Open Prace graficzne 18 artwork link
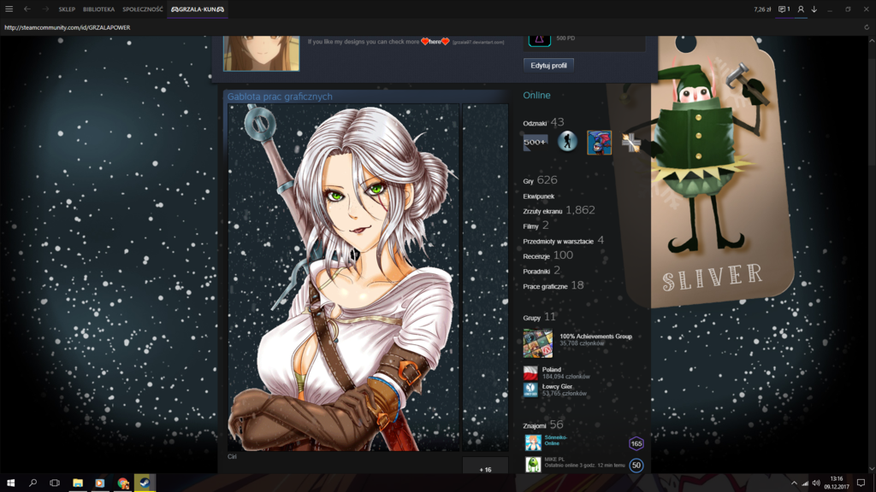Viewport: 876px width, 492px height. pyautogui.click(x=553, y=285)
